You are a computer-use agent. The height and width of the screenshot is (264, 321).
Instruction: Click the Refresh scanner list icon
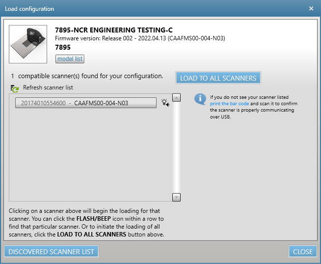[15, 88]
